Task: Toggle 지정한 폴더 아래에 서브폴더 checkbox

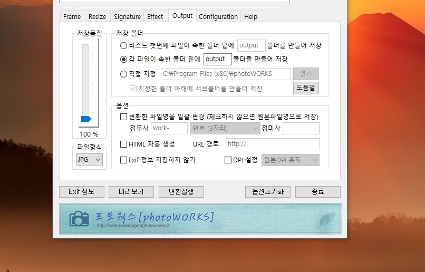Action: point(133,89)
